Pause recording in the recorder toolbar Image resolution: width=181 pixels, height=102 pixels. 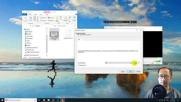tap(125, 22)
